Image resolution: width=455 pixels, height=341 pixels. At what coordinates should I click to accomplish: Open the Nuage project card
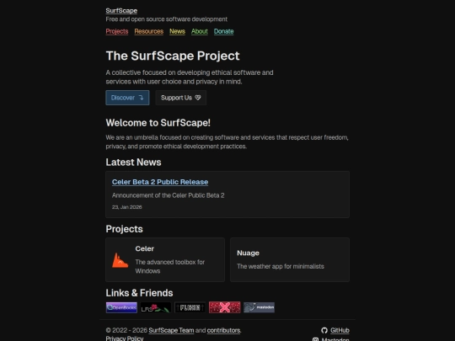(x=290, y=259)
